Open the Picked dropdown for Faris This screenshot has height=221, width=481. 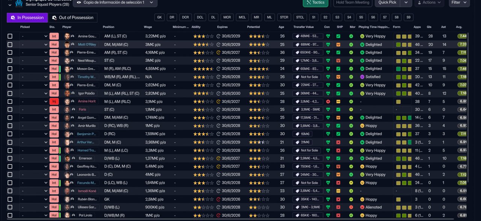coord(34,110)
